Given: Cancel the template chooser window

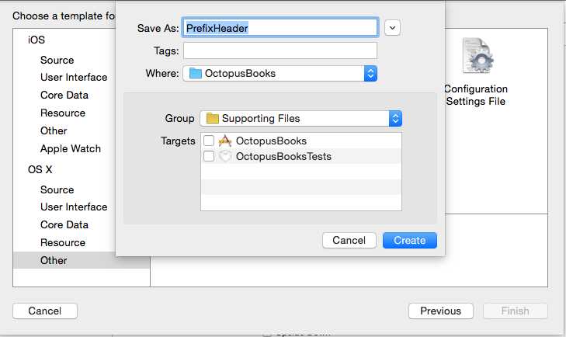Looking at the screenshot, I should tap(45, 311).
